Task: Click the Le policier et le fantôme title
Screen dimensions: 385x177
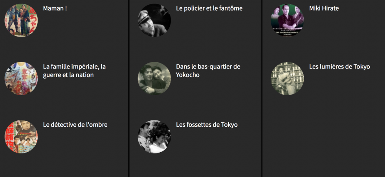Action: pyautogui.click(x=209, y=8)
